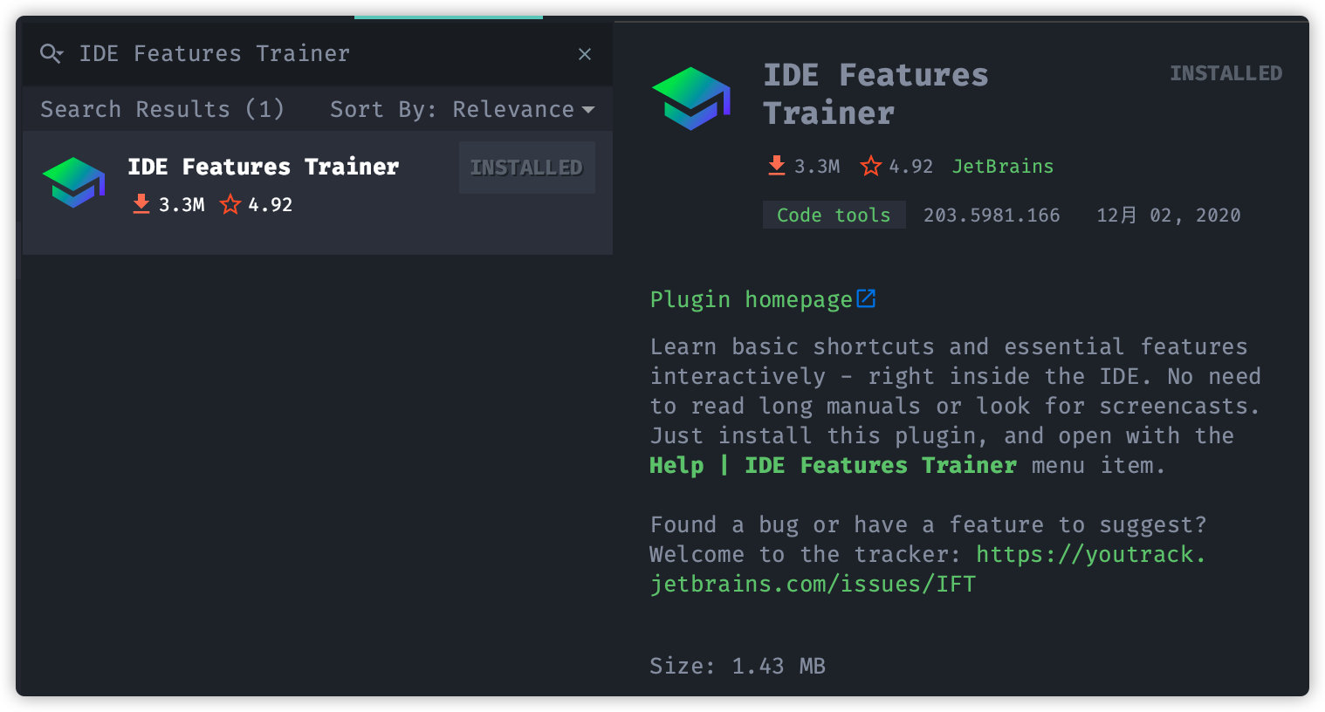Image resolution: width=1325 pixels, height=712 pixels.
Task: Click the search field containing IDE Features Trainer
Action: [x=318, y=54]
